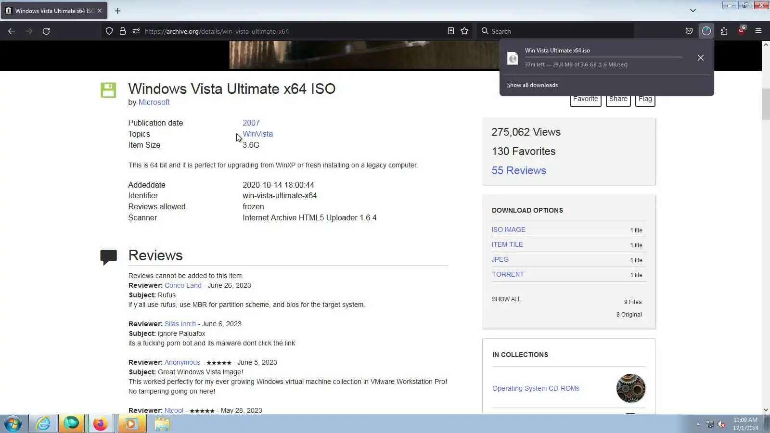The height and width of the screenshot is (433, 770).
Task: Click the download progress bar
Action: coord(603,57)
